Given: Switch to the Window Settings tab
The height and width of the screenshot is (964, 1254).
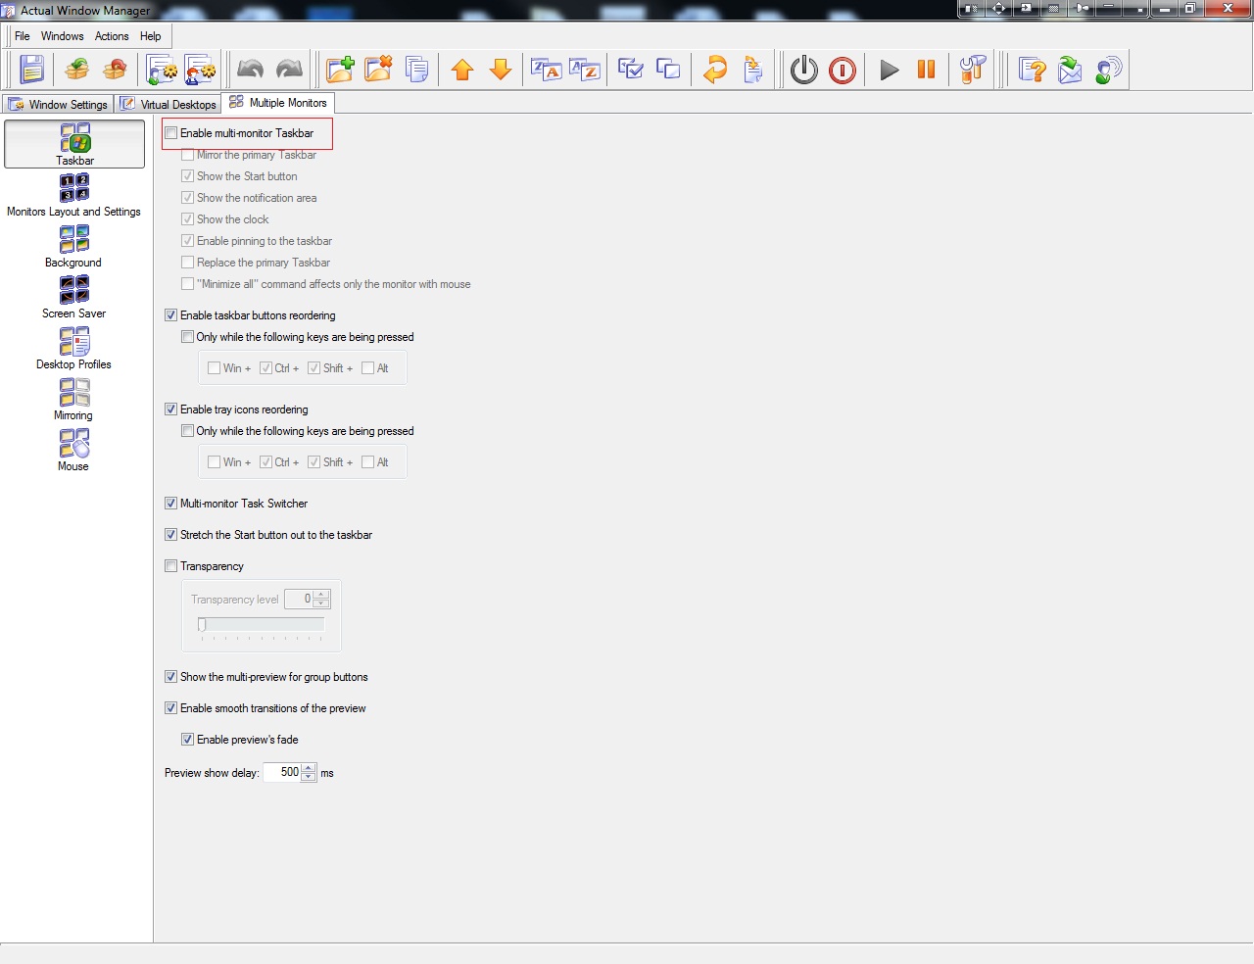Looking at the screenshot, I should point(59,104).
